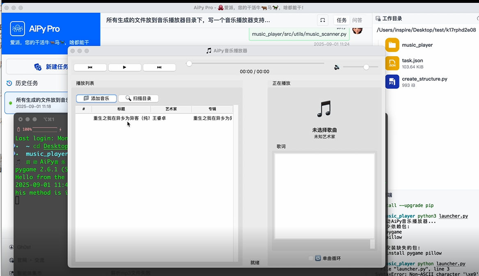The height and width of the screenshot is (276, 479).
Task: Click the volume slider handle
Action: coord(366,67)
